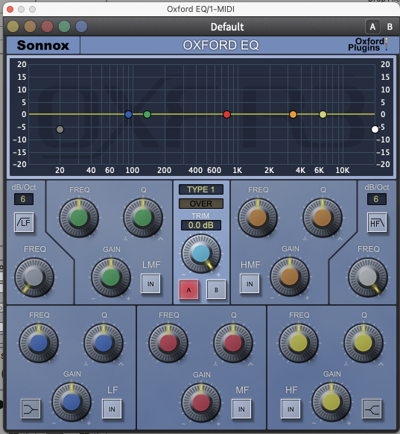The image size is (400, 434).
Task: Select preset slot B in top bar
Action: pyautogui.click(x=390, y=27)
